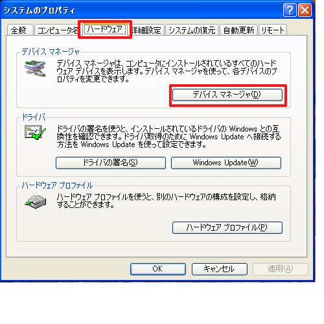This screenshot has width=324, height=324.
Task: Click the キャンセル button
Action: click(x=220, y=269)
